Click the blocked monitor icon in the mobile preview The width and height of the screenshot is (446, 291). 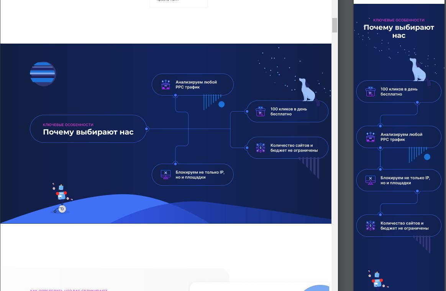[x=371, y=180]
